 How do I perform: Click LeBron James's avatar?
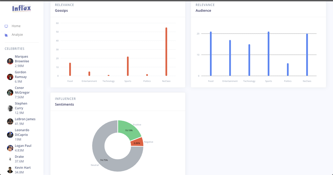10,122
